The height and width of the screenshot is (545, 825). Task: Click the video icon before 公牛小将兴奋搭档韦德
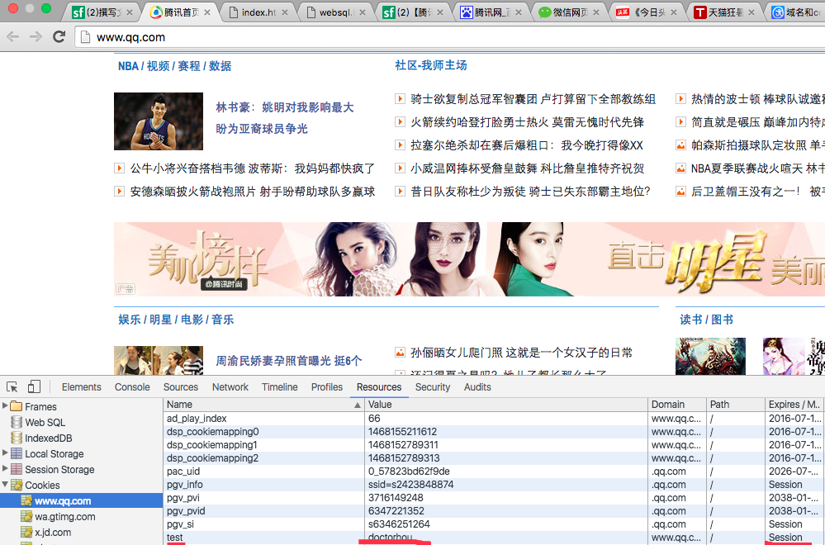(120, 168)
